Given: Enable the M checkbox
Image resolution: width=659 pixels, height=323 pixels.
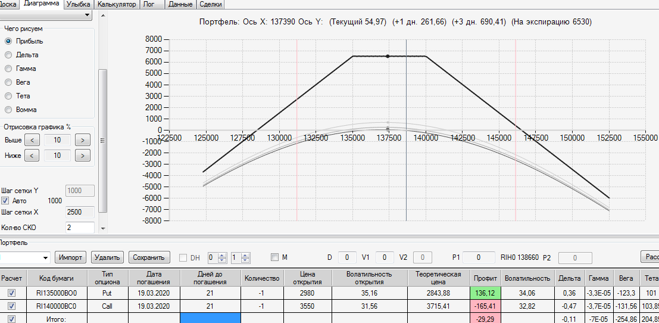Looking at the screenshot, I should pos(275,257).
